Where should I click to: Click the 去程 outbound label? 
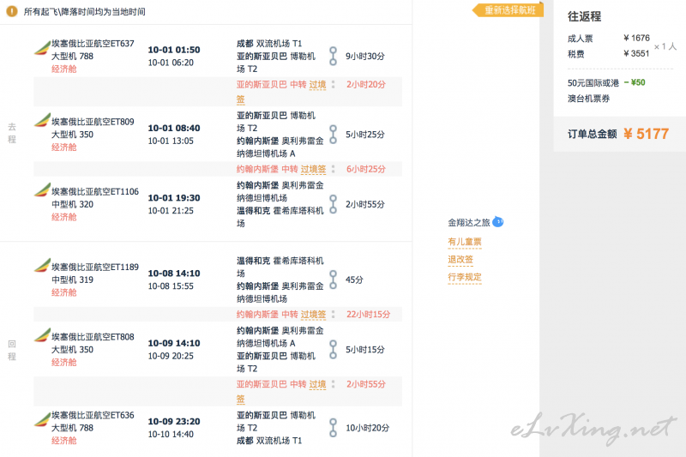point(12,133)
